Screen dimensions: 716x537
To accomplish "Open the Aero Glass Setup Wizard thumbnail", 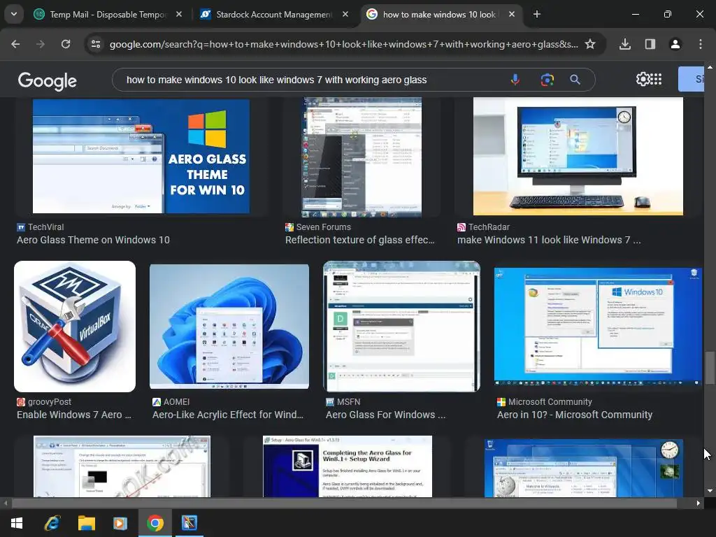I will (x=348, y=466).
